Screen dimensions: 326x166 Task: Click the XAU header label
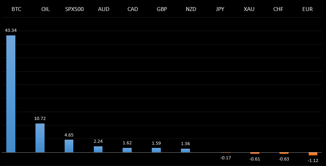click(249, 9)
